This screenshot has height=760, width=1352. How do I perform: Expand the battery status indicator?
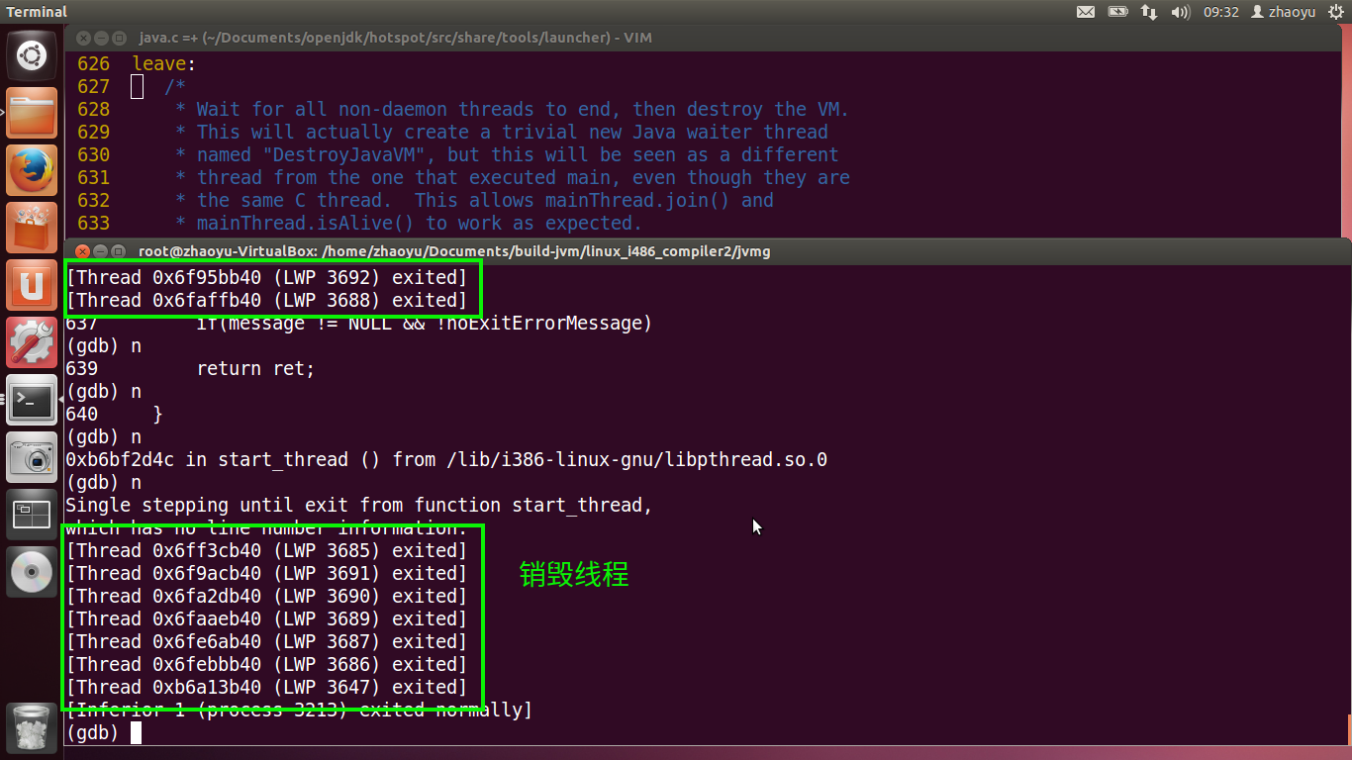point(1117,12)
